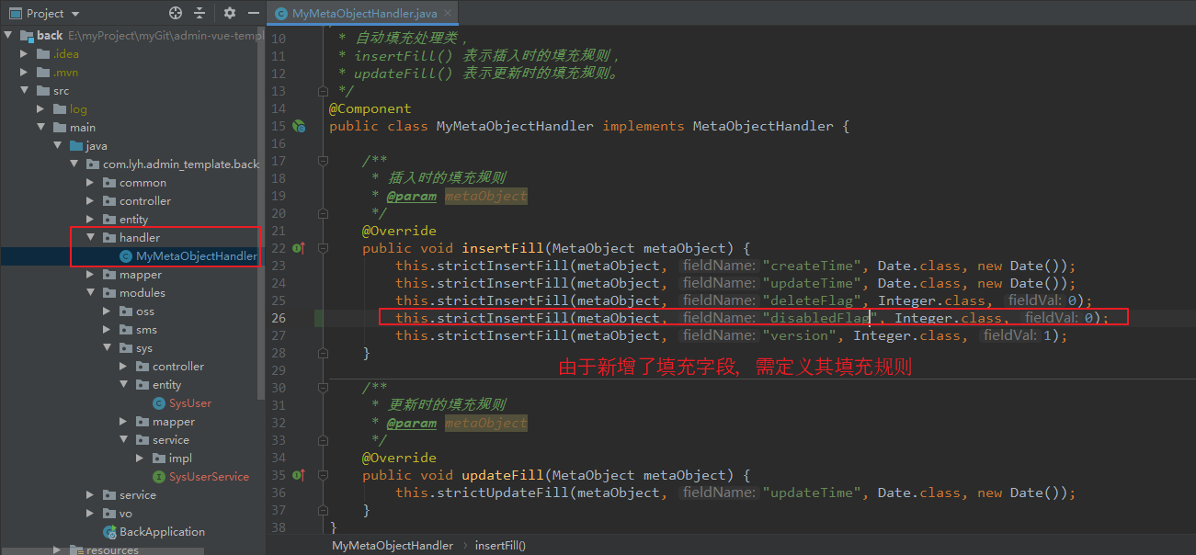Click the java source folder icon
Image resolution: width=1196 pixels, height=555 pixels.
[x=76, y=146]
